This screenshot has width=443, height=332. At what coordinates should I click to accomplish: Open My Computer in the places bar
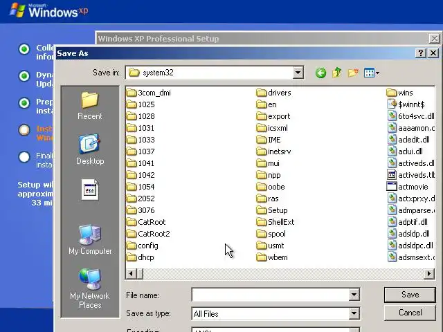point(90,240)
